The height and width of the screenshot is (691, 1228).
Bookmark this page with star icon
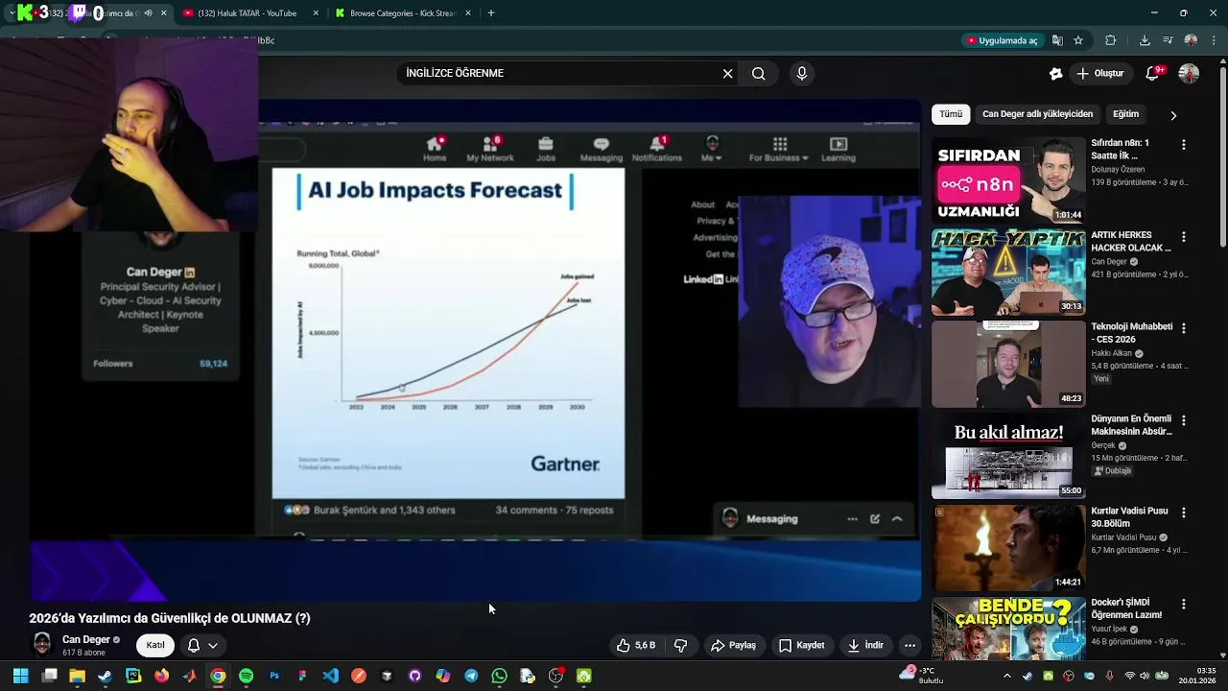pyautogui.click(x=1078, y=40)
